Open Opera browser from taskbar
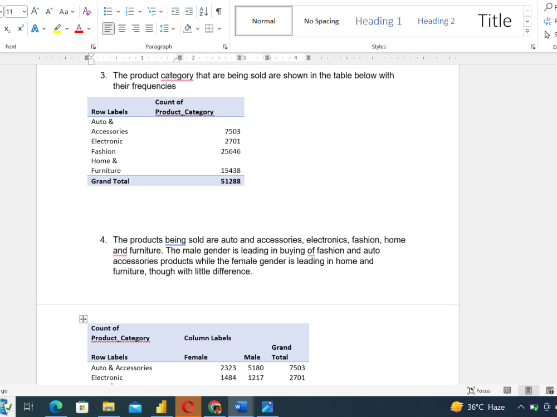 click(188, 406)
